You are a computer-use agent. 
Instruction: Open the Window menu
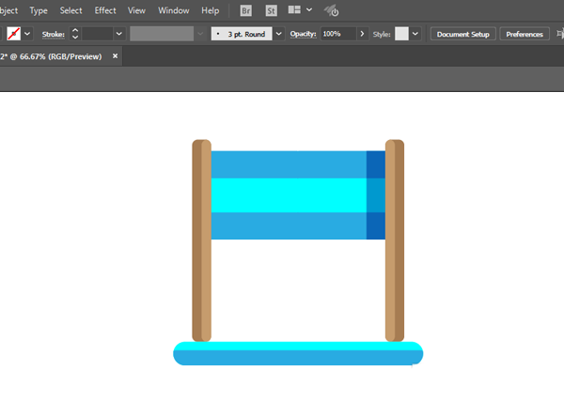click(173, 10)
